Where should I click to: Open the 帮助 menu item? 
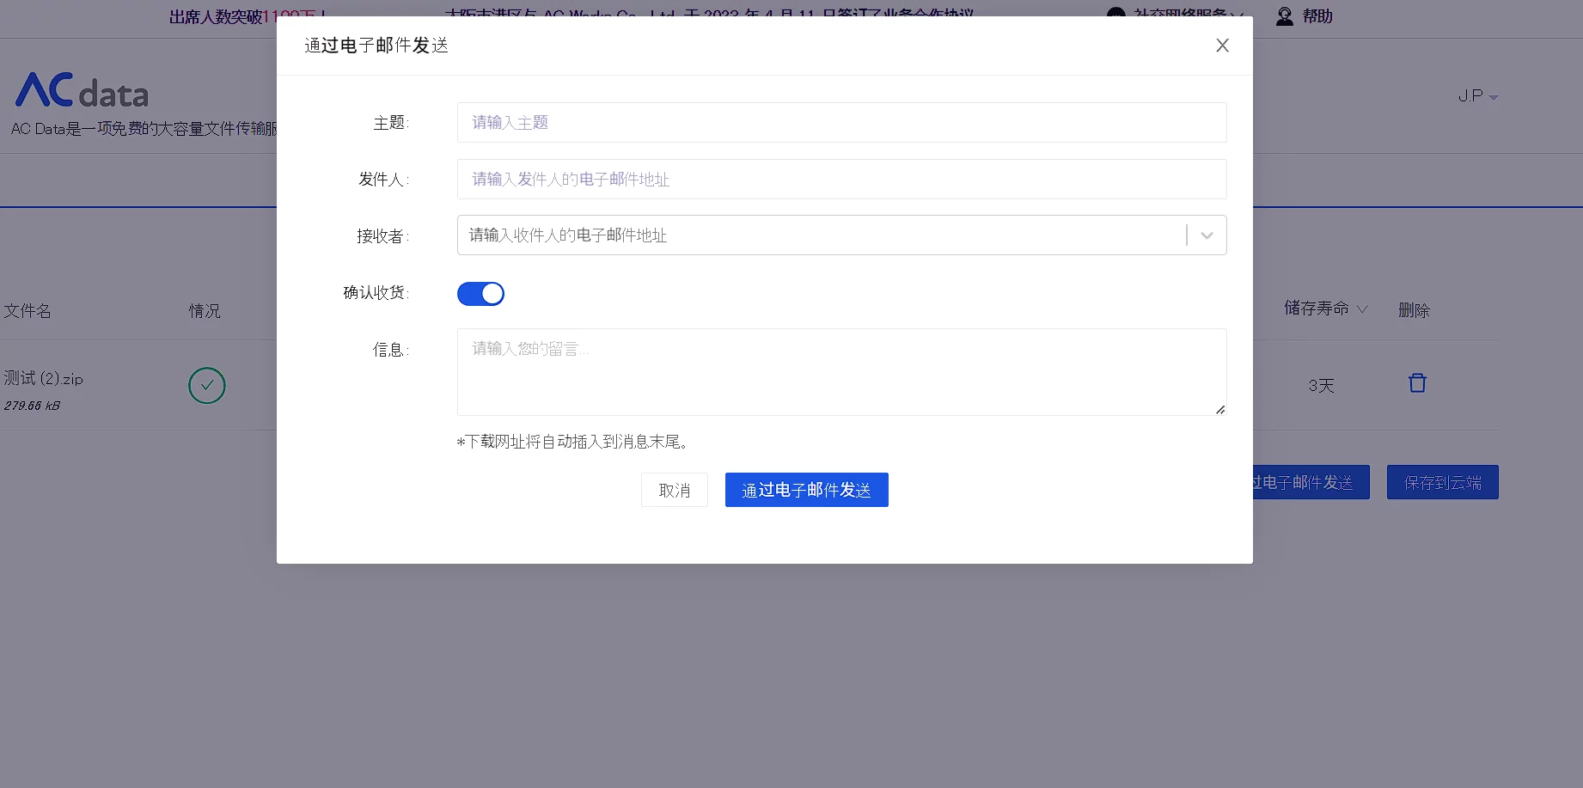pos(1317,16)
